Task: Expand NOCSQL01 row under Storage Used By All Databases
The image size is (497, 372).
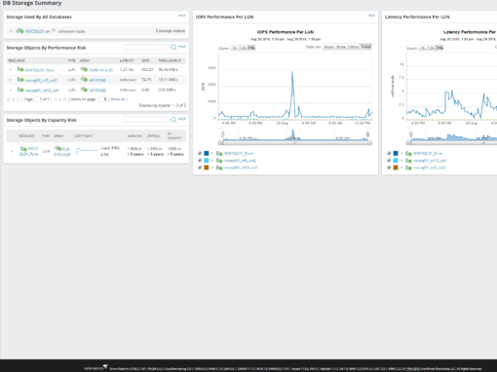Action: (x=11, y=31)
